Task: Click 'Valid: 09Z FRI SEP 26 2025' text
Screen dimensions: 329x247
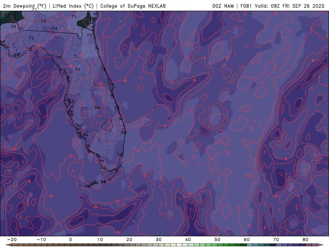Action: point(290,6)
